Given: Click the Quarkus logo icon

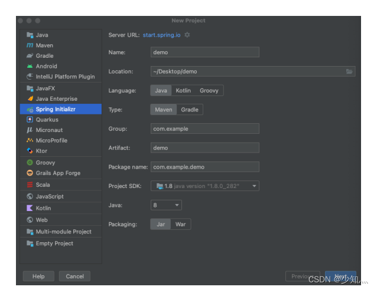Looking at the screenshot, I should [30, 120].
